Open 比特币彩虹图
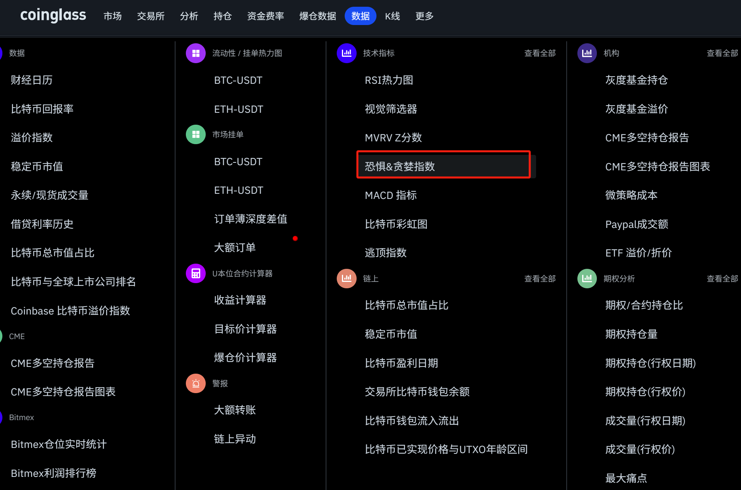 point(396,224)
